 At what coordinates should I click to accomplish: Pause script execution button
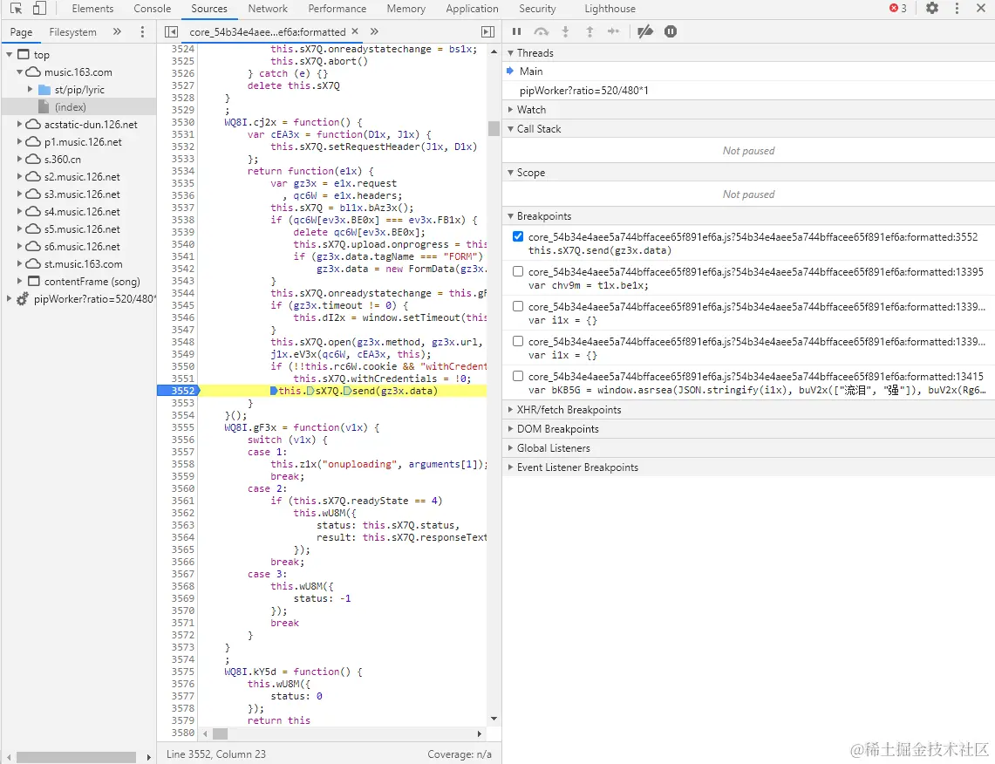coord(516,31)
